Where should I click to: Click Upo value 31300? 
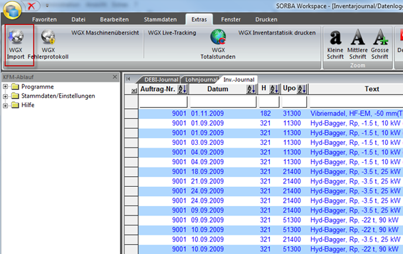click(x=292, y=114)
